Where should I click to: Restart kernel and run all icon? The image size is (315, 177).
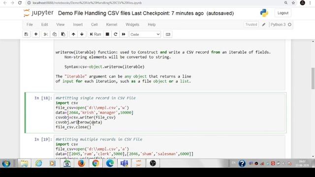[124, 34]
